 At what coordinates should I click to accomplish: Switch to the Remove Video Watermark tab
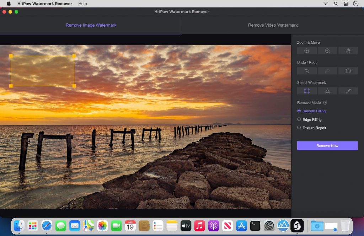273,25
